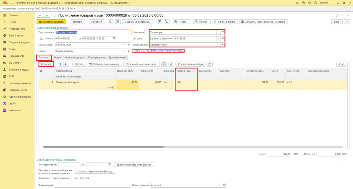This screenshot has width=353, height=189.
Task: Open Зарплата и кадры section
Action: tap(19, 70)
